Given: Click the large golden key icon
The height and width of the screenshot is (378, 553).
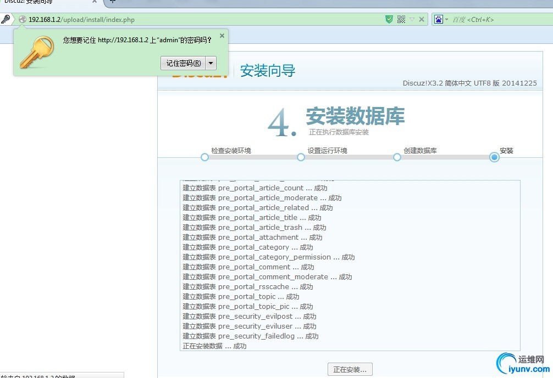Looking at the screenshot, I should 37,52.
